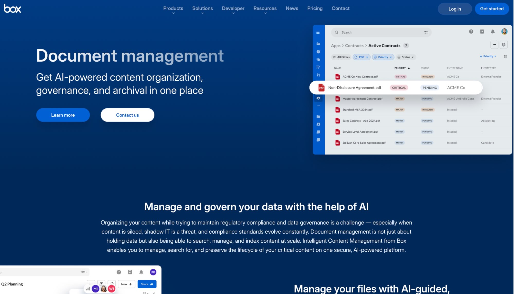Toggle the Priority column sort direction
Image resolution: width=514 pixels, height=294 pixels.
pos(409,68)
